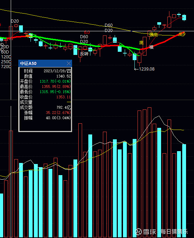Select the 250D moving average label
The width and height of the screenshot is (194, 238).
pyautogui.click(x=6, y=62)
